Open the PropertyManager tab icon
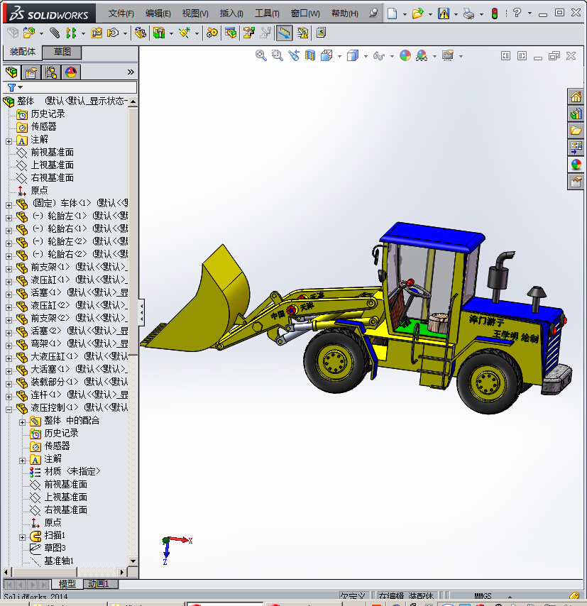The height and width of the screenshot is (606, 587). 31,72
